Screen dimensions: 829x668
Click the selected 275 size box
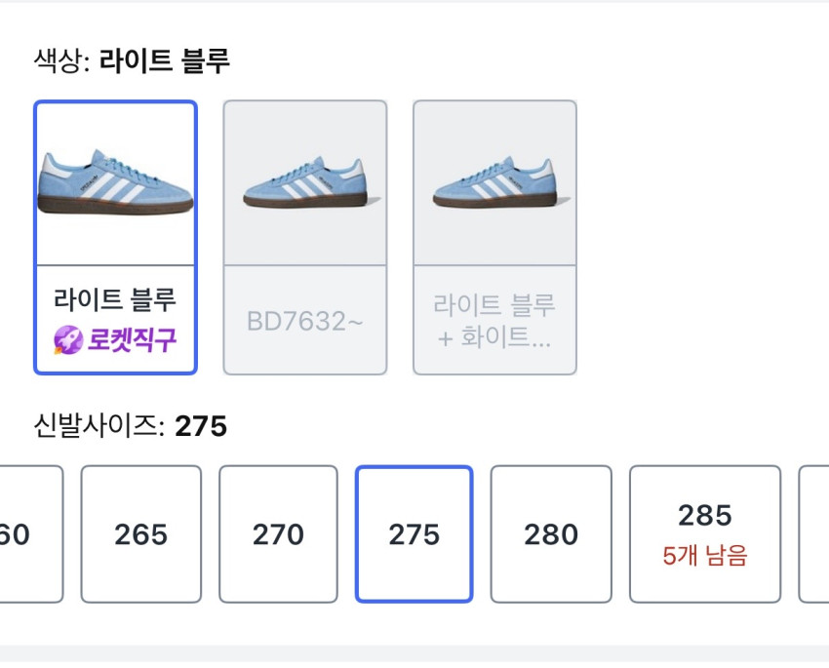point(414,534)
